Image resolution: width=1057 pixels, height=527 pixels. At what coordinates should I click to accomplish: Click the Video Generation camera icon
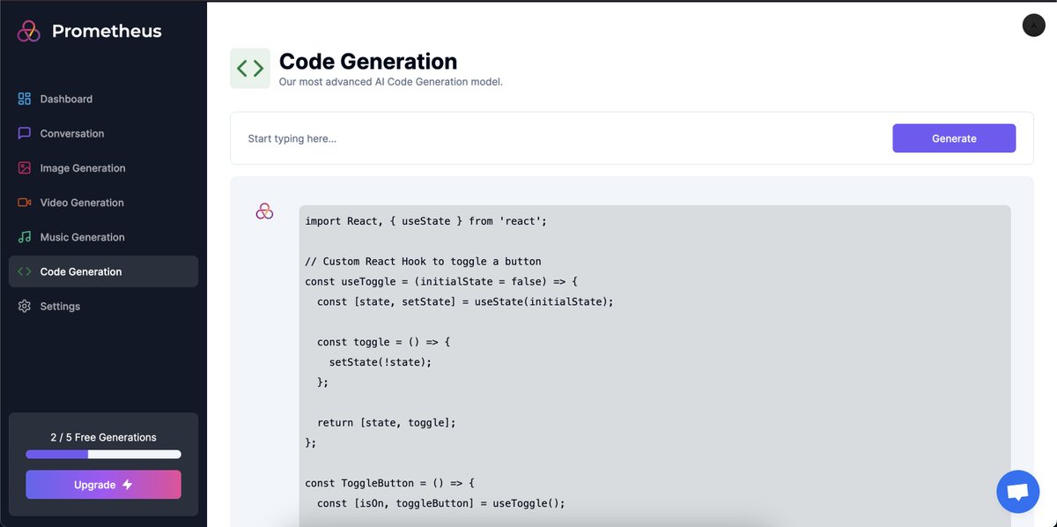25,202
